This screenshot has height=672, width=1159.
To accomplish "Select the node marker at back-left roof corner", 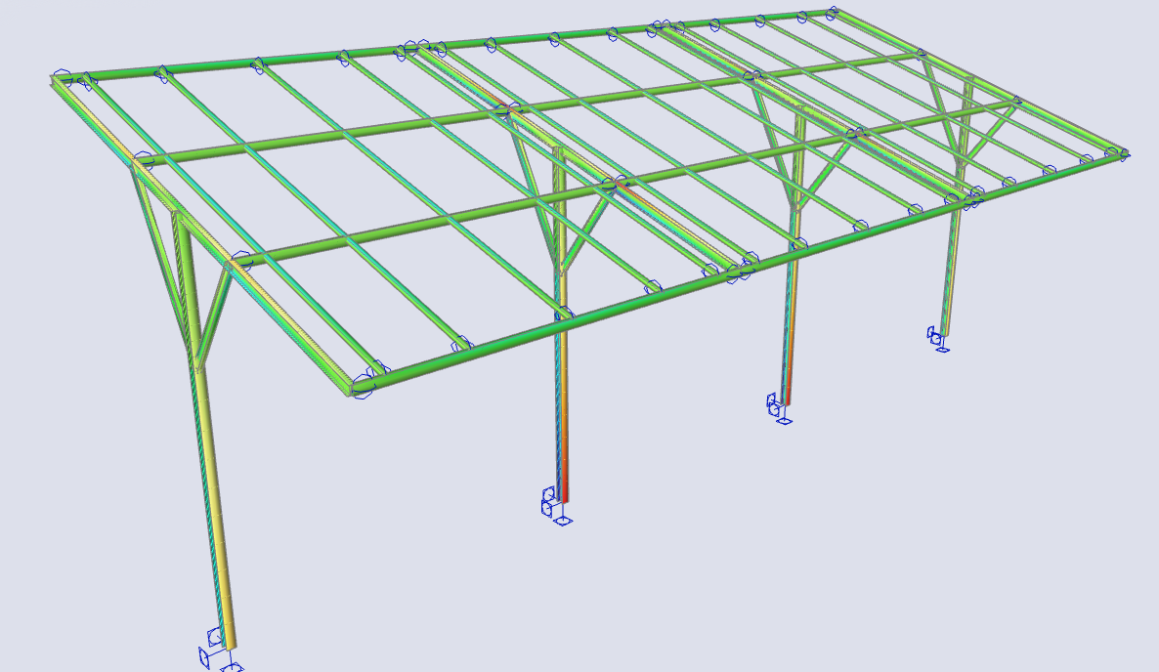I will 61,78.
